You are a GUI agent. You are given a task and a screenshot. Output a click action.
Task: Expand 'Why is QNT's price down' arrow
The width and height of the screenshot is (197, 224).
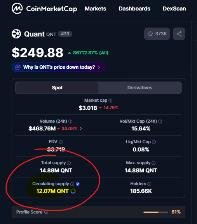tap(99, 67)
